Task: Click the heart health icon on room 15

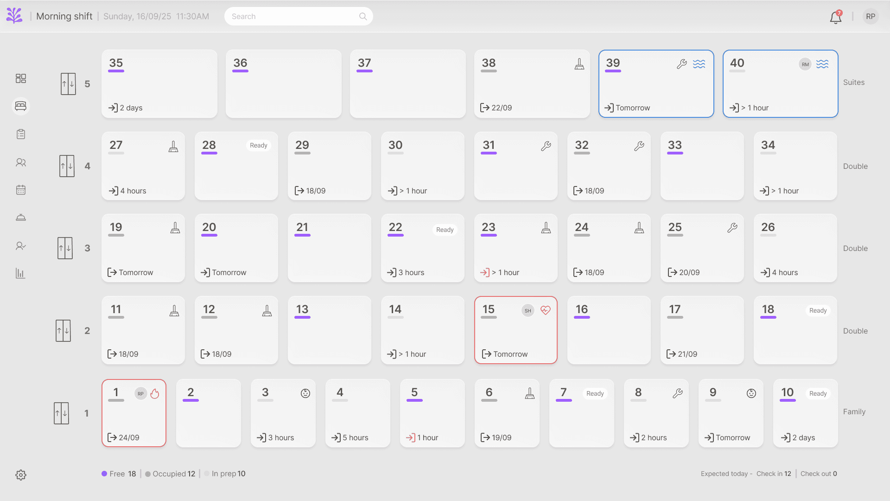Action: (546, 310)
